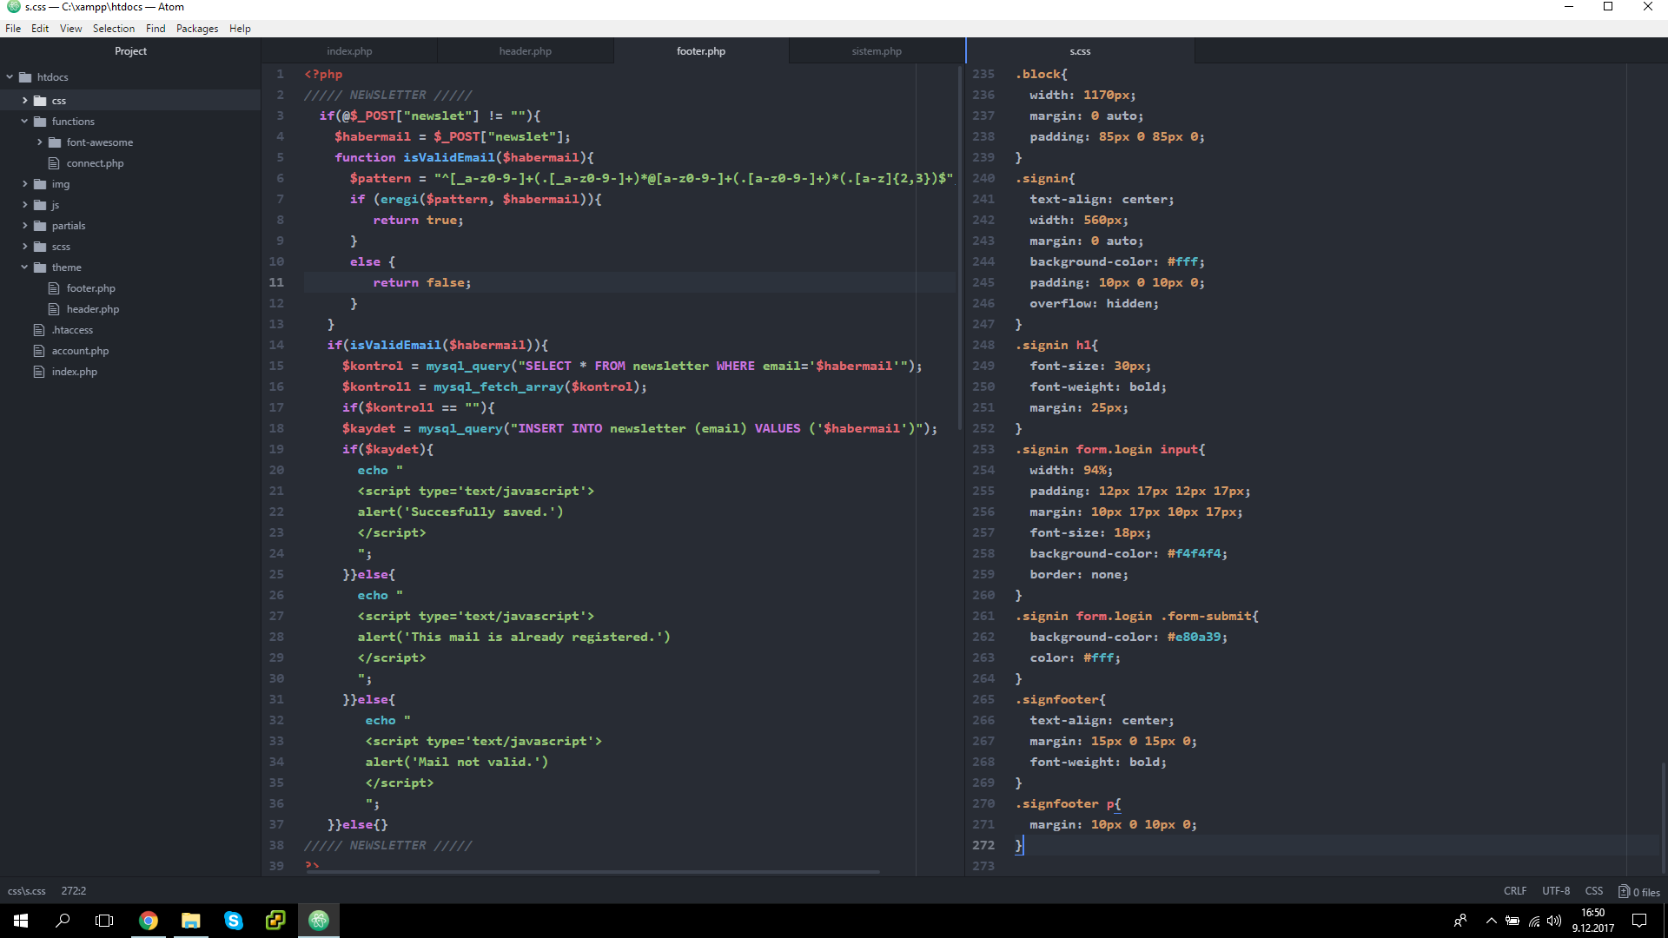Image resolution: width=1668 pixels, height=938 pixels.
Task: Open the Edit menu
Action: point(40,29)
